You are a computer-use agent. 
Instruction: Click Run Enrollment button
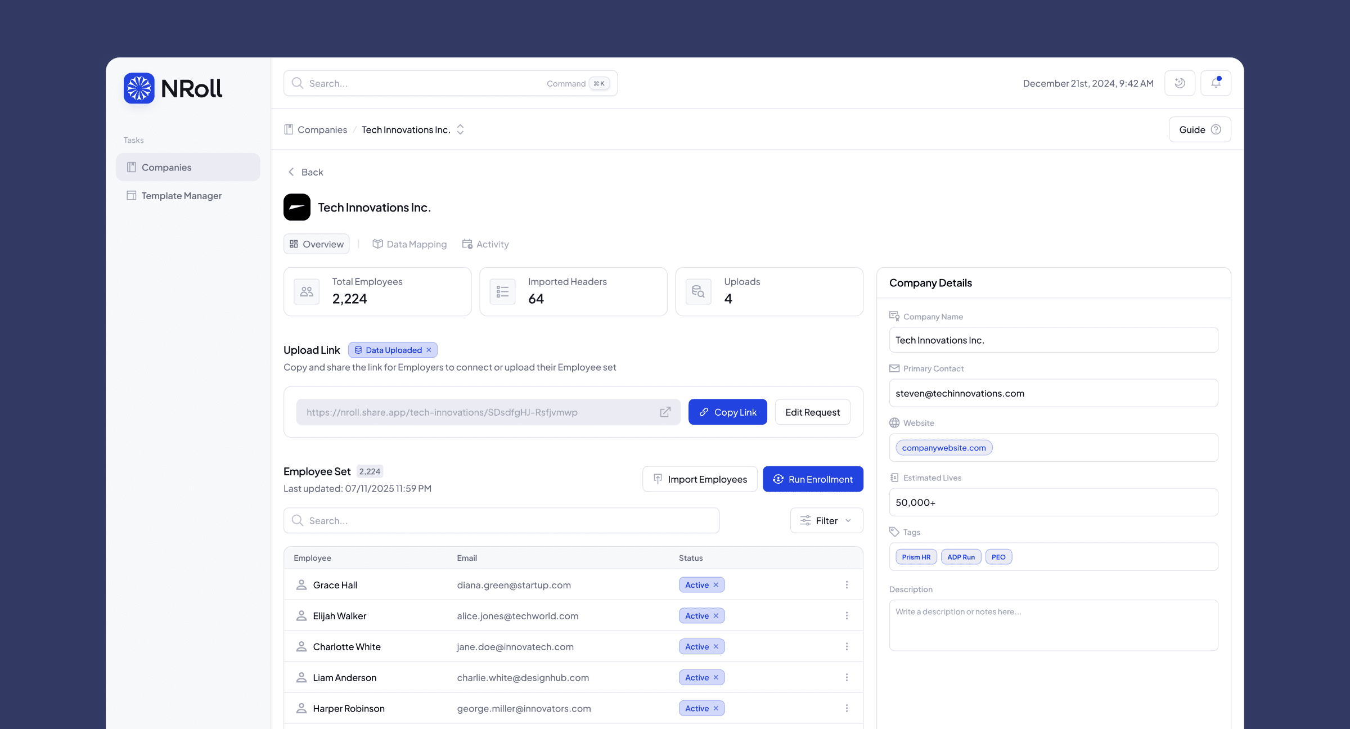pos(813,479)
